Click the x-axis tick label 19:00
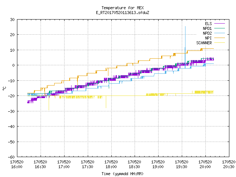Viewport: 236px width, 177px height. (158, 167)
